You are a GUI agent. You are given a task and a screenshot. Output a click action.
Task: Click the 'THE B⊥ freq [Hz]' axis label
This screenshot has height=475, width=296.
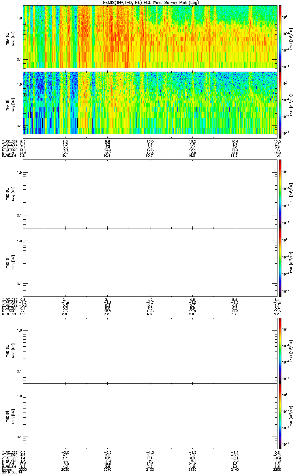[10, 350]
